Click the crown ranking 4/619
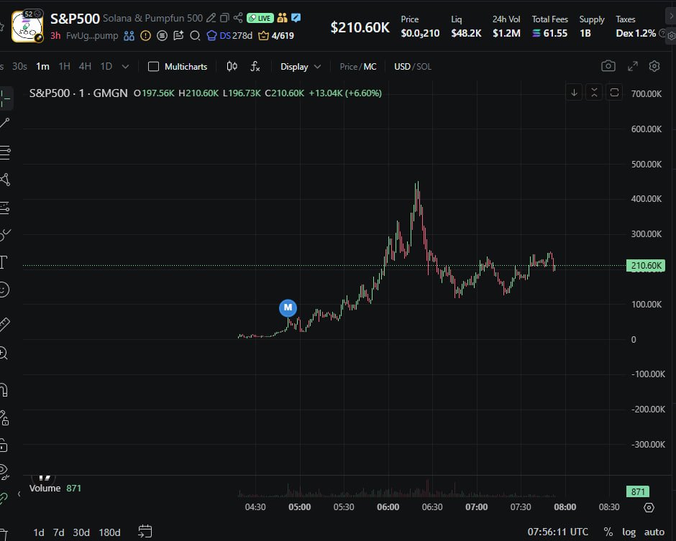 [x=276, y=36]
